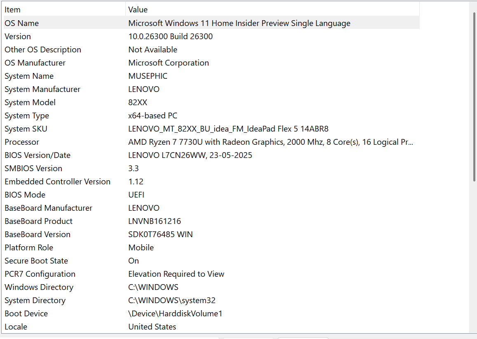Click the Microsoft Corporation value
477x339 pixels.
pos(169,63)
